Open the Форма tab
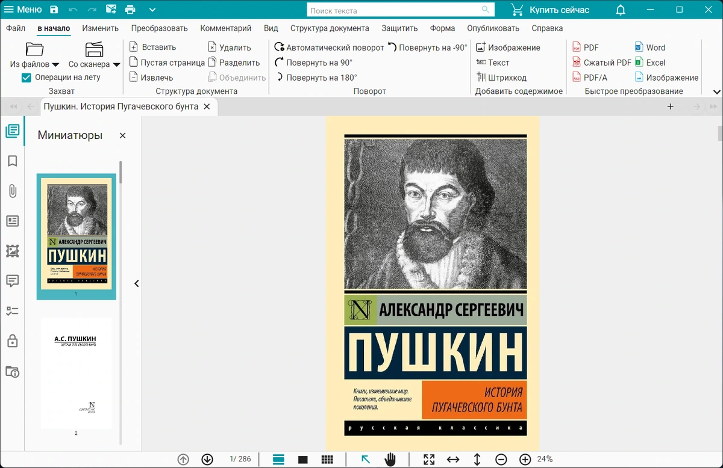The height and width of the screenshot is (468, 723). [442, 28]
